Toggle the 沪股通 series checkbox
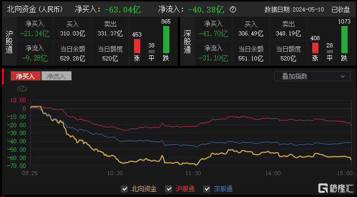The image size is (357, 197). 168,189
